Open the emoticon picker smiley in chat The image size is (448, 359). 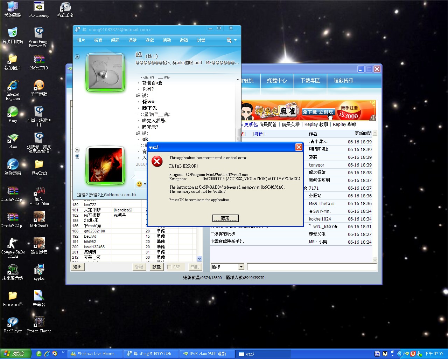[x=139, y=184]
